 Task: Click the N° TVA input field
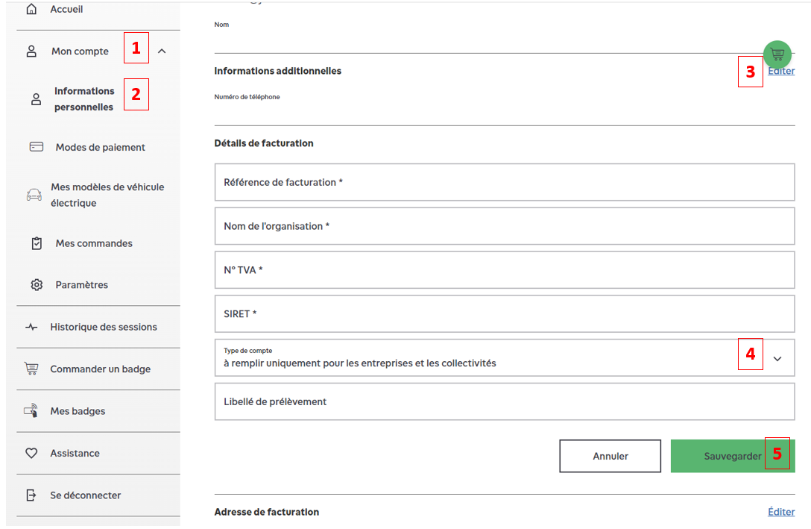[x=505, y=269]
